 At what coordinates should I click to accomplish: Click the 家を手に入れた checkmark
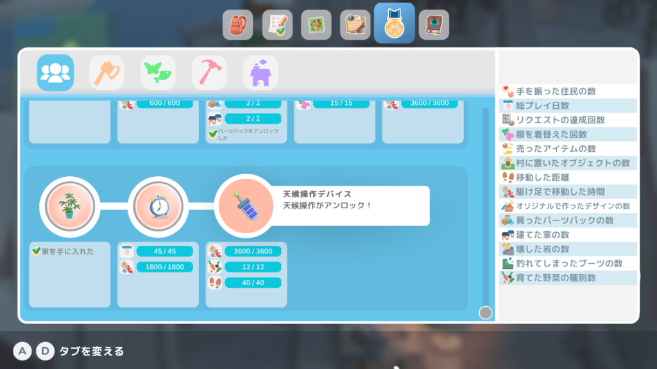(x=37, y=251)
